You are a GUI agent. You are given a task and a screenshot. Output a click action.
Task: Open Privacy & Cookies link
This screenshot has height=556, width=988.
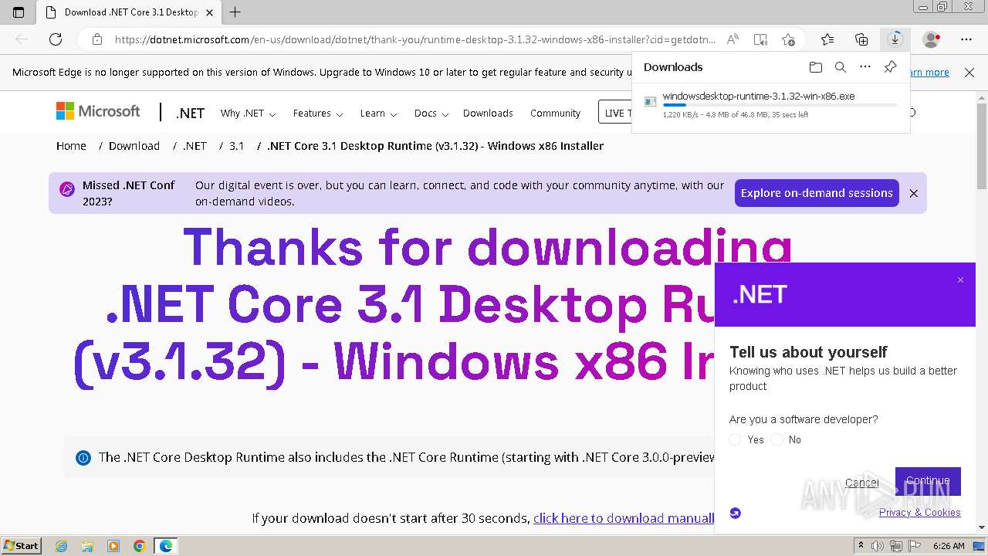[x=920, y=512]
